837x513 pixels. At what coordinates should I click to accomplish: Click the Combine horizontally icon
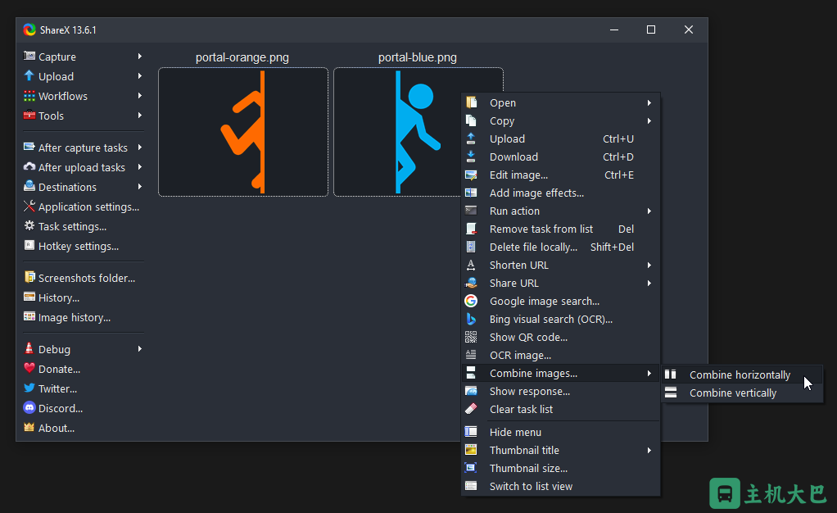pos(671,374)
